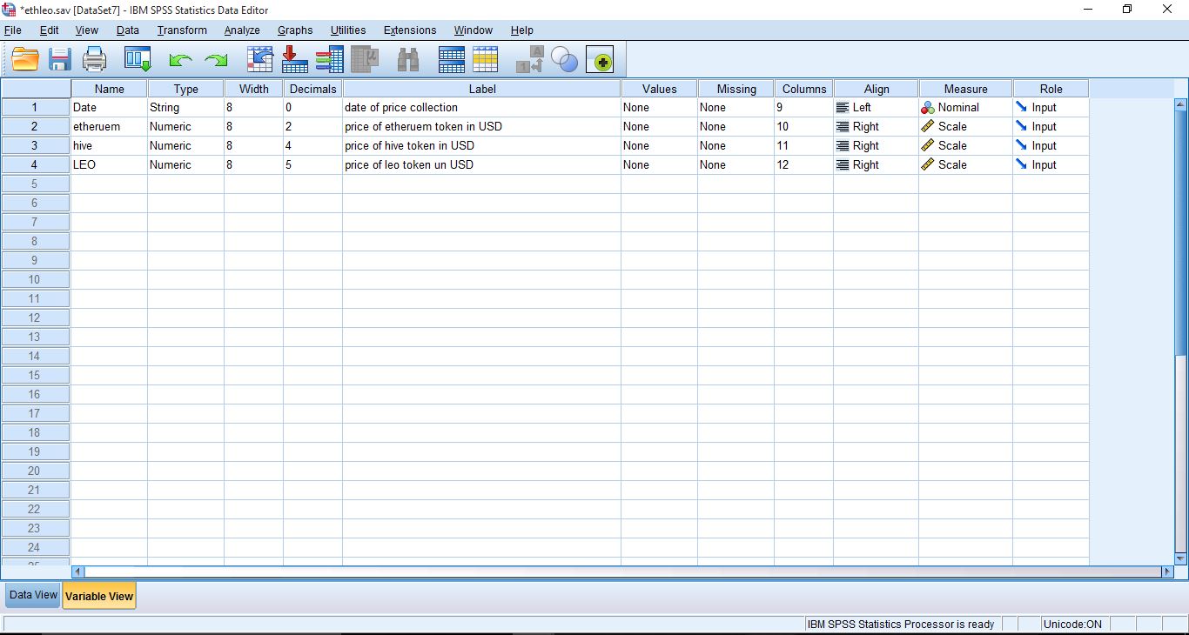Click the Right align icon in hive row
This screenshot has height=635, width=1189.
pos(843,146)
